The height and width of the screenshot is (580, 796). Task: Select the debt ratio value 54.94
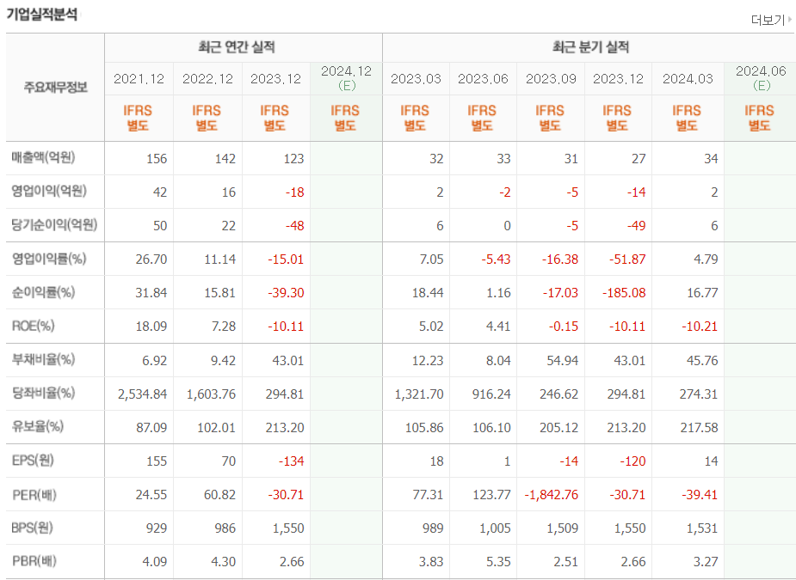click(563, 361)
